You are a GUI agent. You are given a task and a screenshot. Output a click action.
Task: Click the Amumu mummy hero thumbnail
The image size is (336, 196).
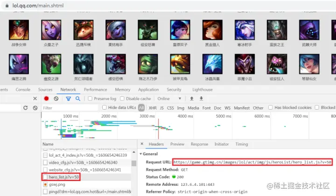148,64
